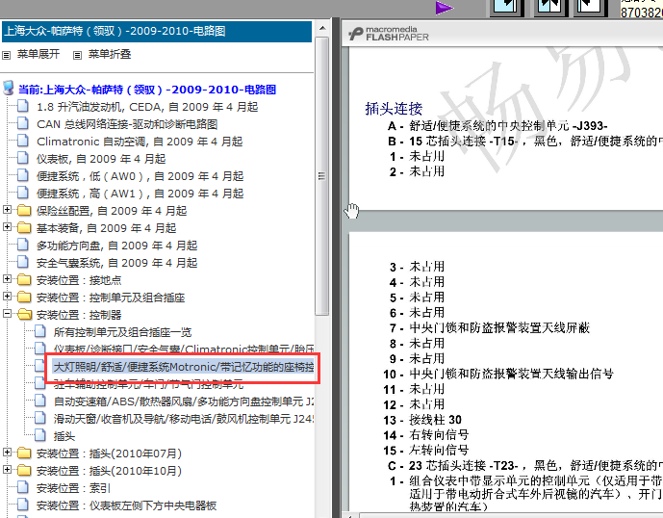
Task: Click the document icon beside 多功能方向盘
Action: tap(23, 245)
